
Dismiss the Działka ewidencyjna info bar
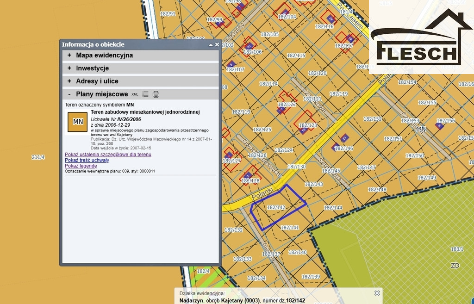[377, 293]
